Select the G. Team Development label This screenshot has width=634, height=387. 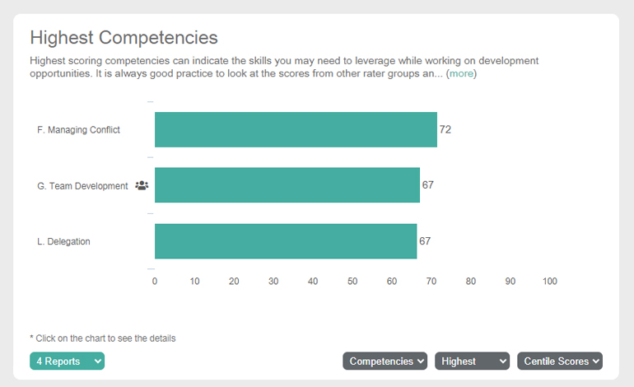click(x=82, y=186)
